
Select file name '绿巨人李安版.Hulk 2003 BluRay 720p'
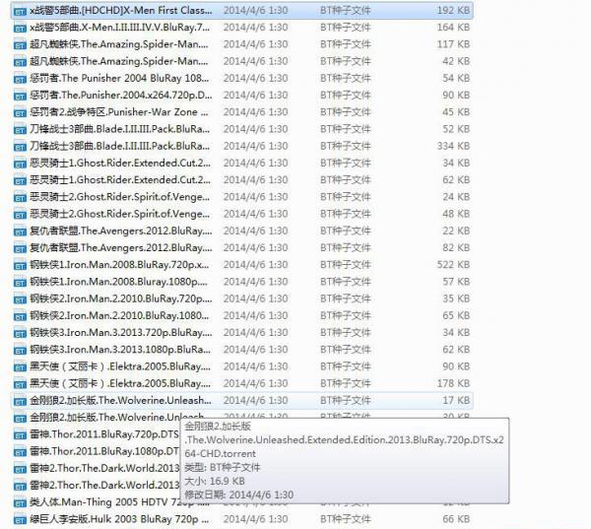[119, 519]
